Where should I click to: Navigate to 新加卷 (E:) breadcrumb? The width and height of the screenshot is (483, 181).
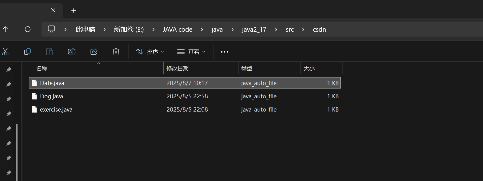pos(129,30)
